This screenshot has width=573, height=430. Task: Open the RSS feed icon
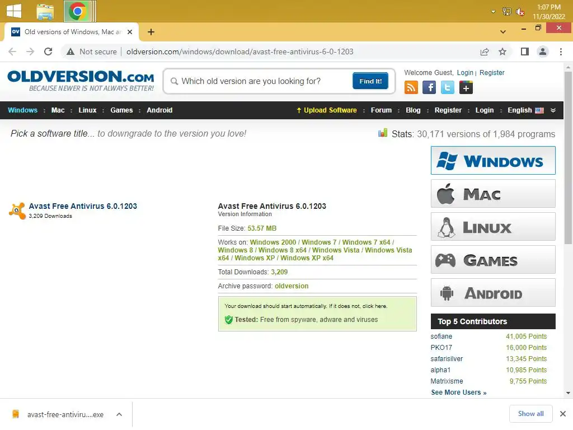tap(411, 87)
